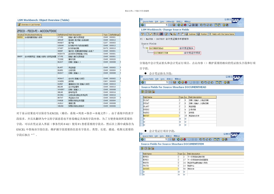
Task: Click Change pencil icon in LSM toolbar
Action: (151, 34)
